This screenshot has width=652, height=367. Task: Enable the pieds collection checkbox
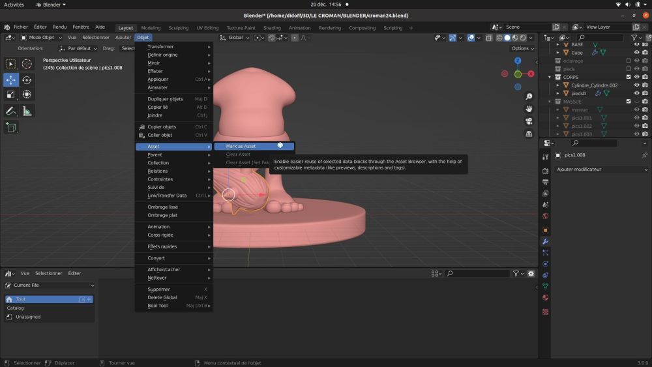coord(629,69)
